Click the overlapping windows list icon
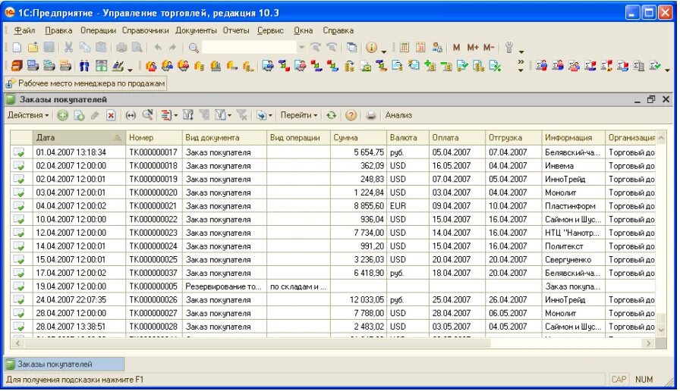 click(x=351, y=47)
